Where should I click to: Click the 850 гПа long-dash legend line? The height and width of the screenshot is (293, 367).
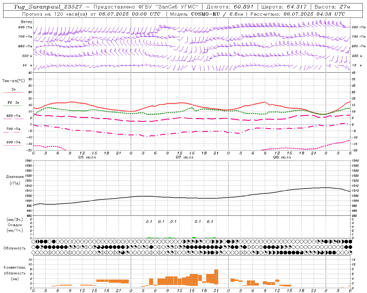point(13,119)
